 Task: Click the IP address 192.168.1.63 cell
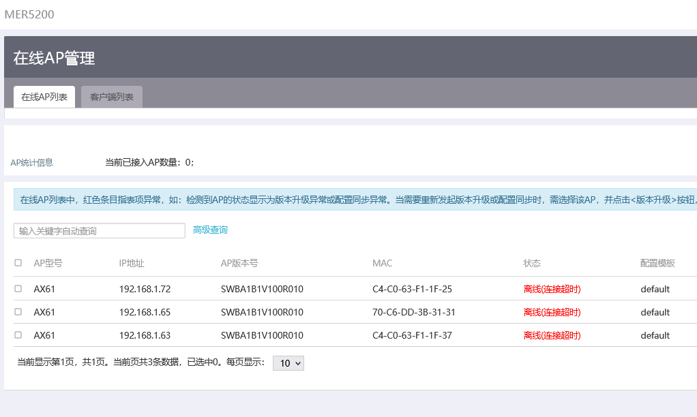tap(145, 335)
